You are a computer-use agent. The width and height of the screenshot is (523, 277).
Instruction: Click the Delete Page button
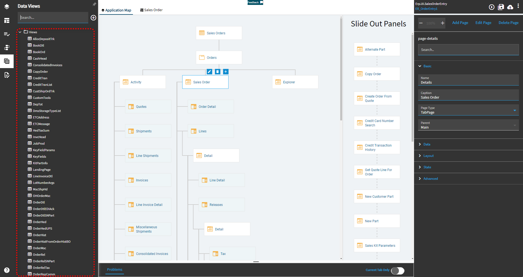click(x=509, y=23)
